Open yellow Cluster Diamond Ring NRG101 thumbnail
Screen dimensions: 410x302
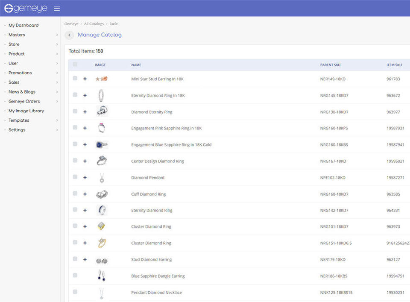tap(101, 226)
